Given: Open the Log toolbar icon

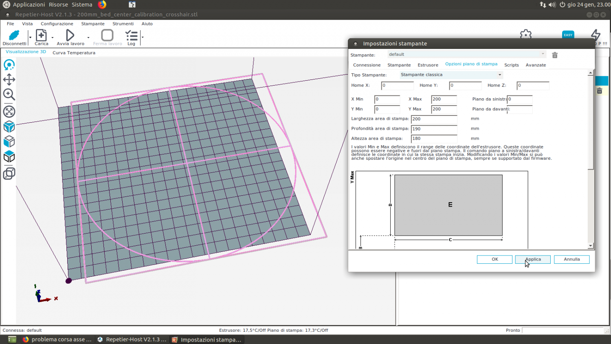Looking at the screenshot, I should pyautogui.click(x=131, y=36).
